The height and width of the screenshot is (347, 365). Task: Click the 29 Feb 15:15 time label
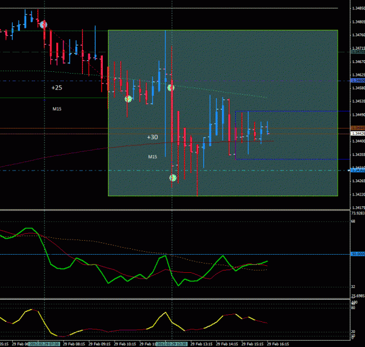(252, 344)
